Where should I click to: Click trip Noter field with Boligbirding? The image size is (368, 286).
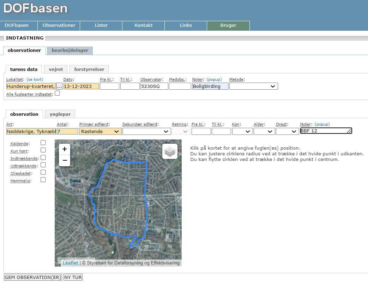210,87
